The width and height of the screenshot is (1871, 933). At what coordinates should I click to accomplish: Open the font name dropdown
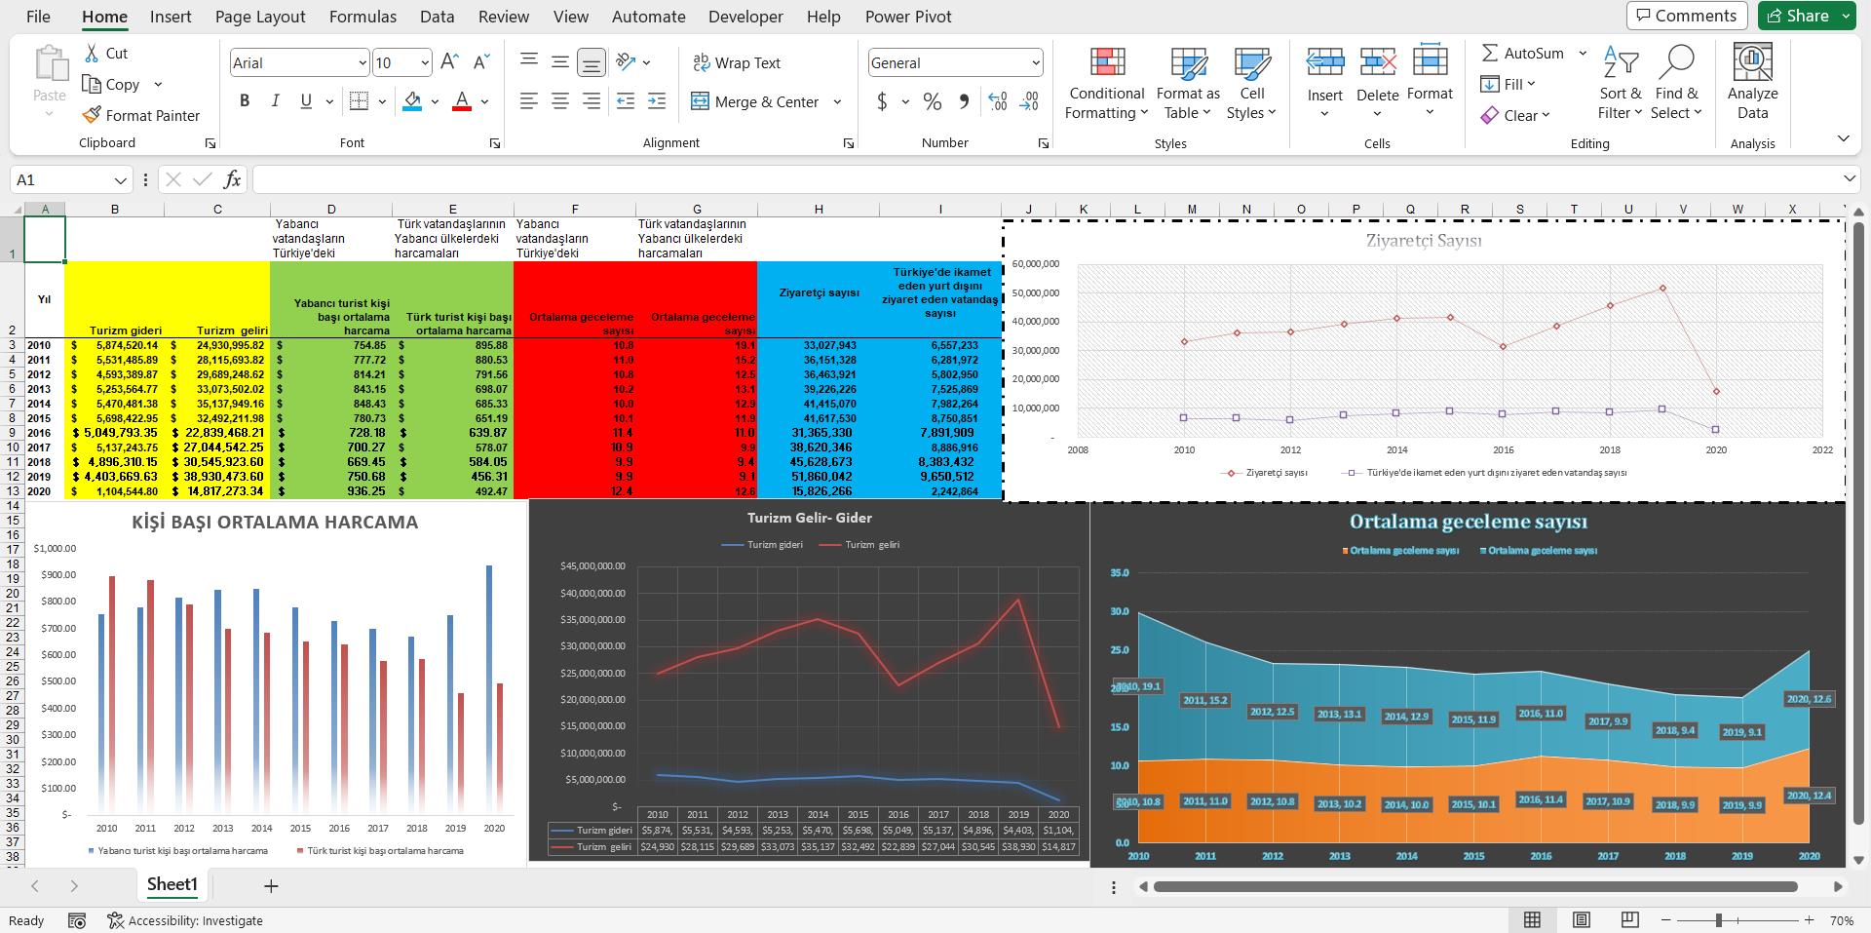362,63
